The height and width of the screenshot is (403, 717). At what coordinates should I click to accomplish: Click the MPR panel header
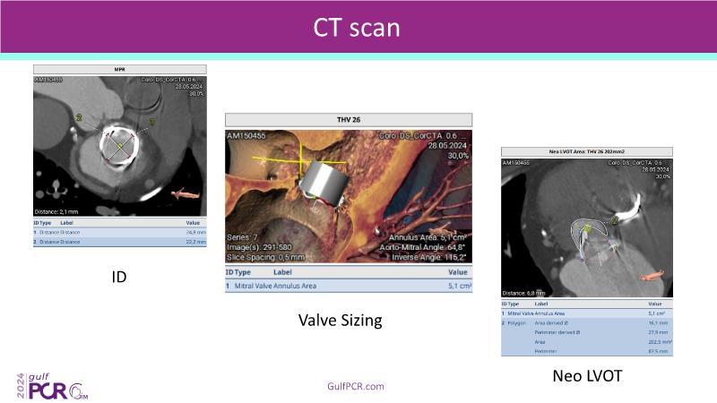click(x=119, y=69)
